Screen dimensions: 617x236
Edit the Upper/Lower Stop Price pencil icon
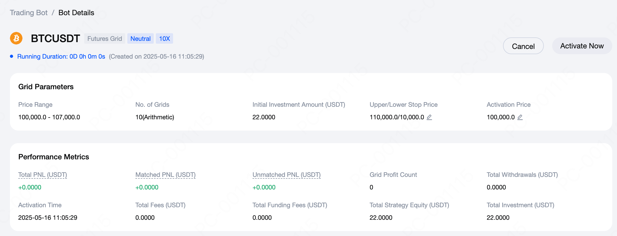coord(429,117)
